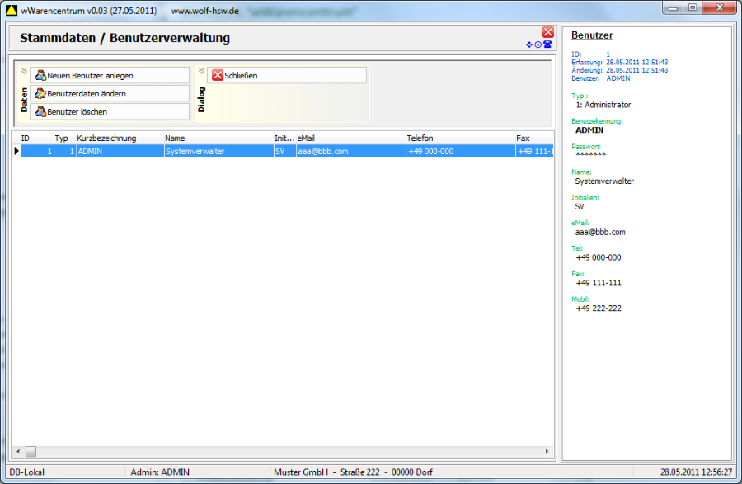Image resolution: width=742 pixels, height=484 pixels.
Task: Click the row indicator arrow of first row
Action: 16,152
